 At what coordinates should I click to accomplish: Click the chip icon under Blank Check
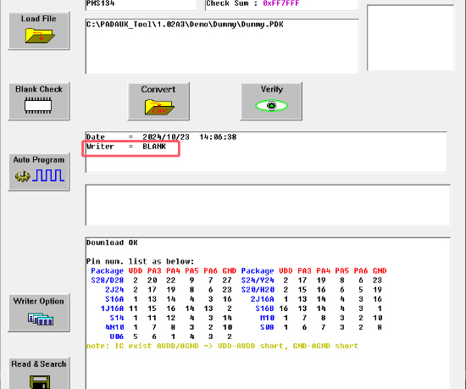tap(38, 105)
